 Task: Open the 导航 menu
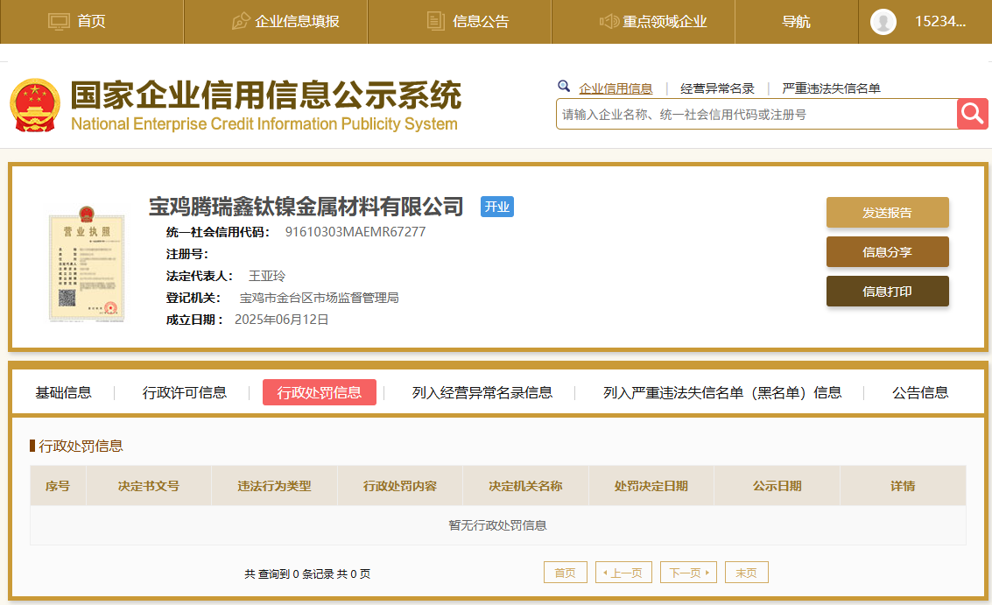click(796, 22)
